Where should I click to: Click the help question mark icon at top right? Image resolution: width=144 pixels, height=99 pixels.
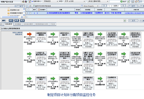141,1
